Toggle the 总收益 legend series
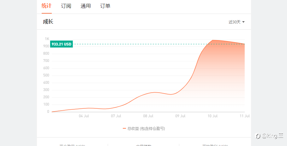287x146 pixels. pyautogui.click(x=144, y=129)
